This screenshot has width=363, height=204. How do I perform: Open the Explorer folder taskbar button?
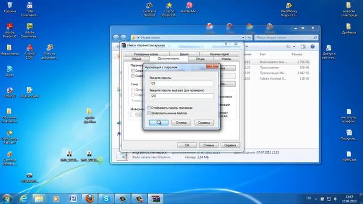pyautogui.click(x=39, y=198)
